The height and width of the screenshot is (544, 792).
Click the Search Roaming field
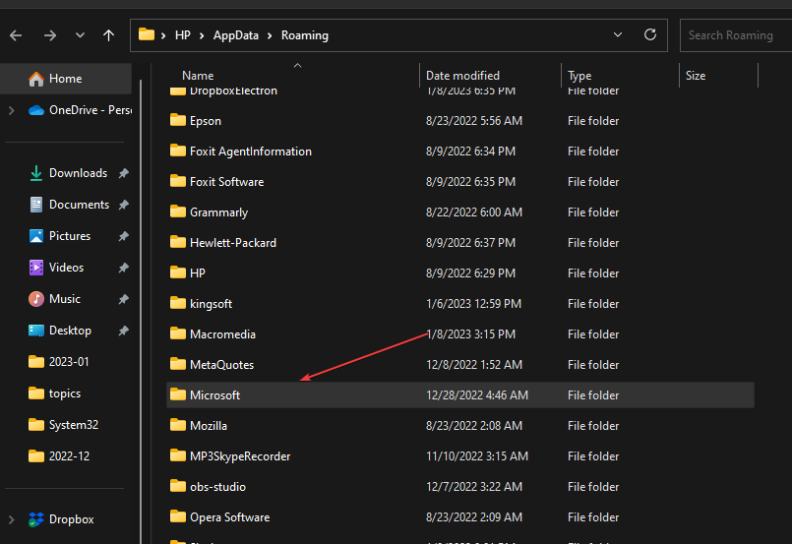coord(736,35)
